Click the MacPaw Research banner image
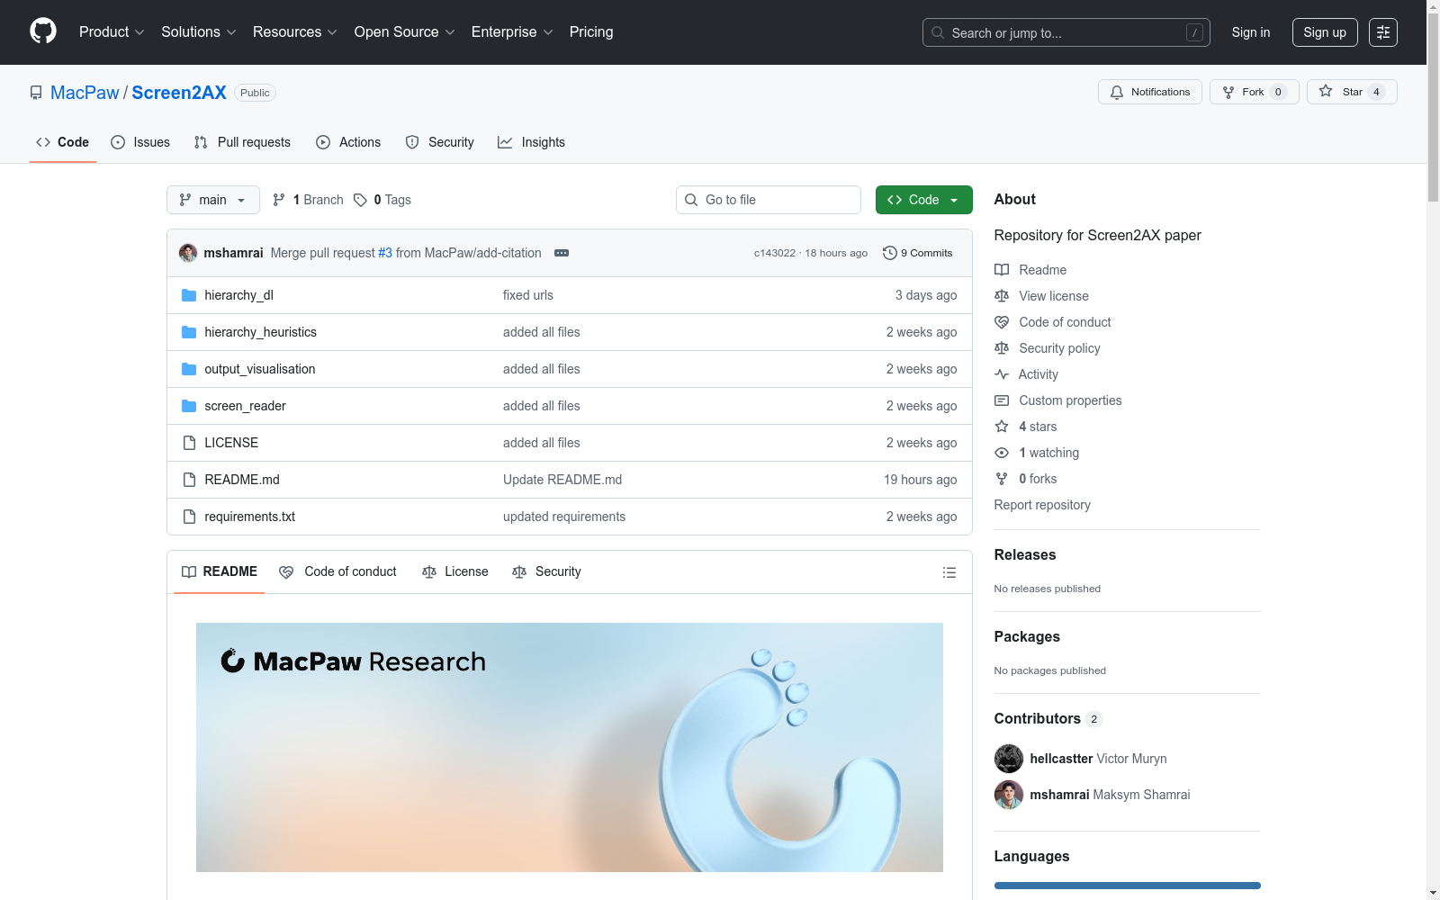The width and height of the screenshot is (1440, 900). coord(570,747)
